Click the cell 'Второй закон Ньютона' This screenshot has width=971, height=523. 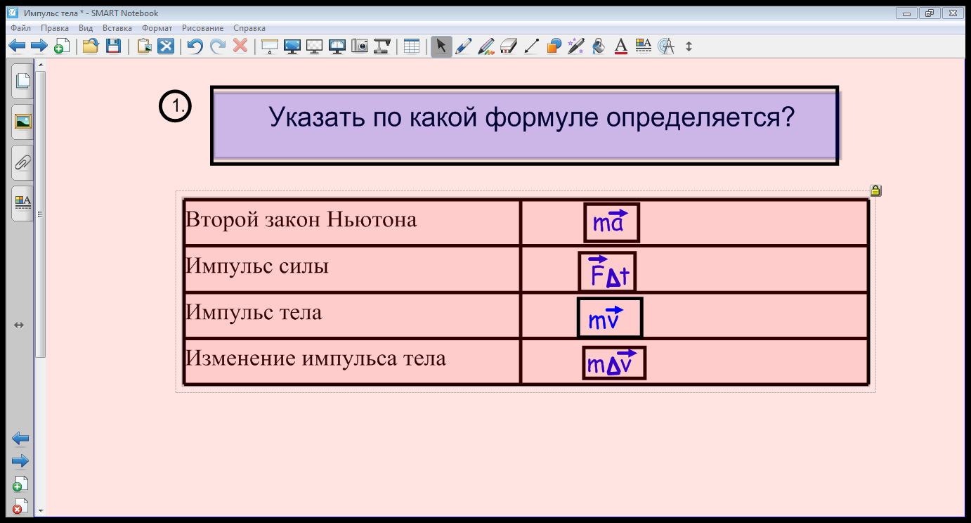coord(352,222)
